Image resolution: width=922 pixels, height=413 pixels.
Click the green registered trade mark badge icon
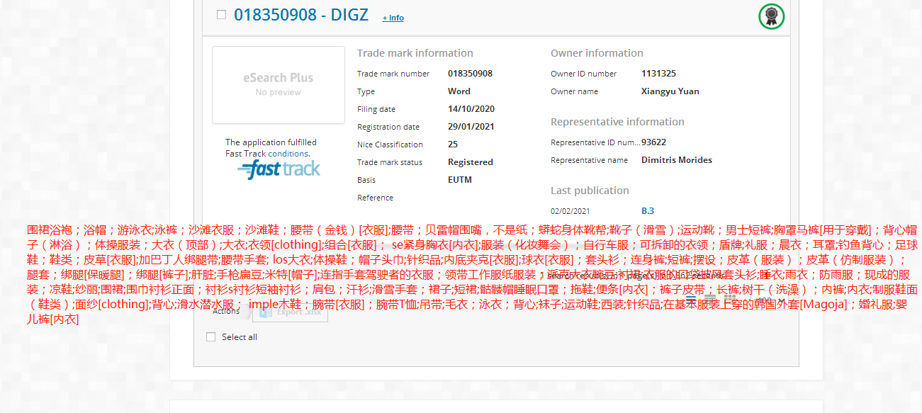point(771,16)
